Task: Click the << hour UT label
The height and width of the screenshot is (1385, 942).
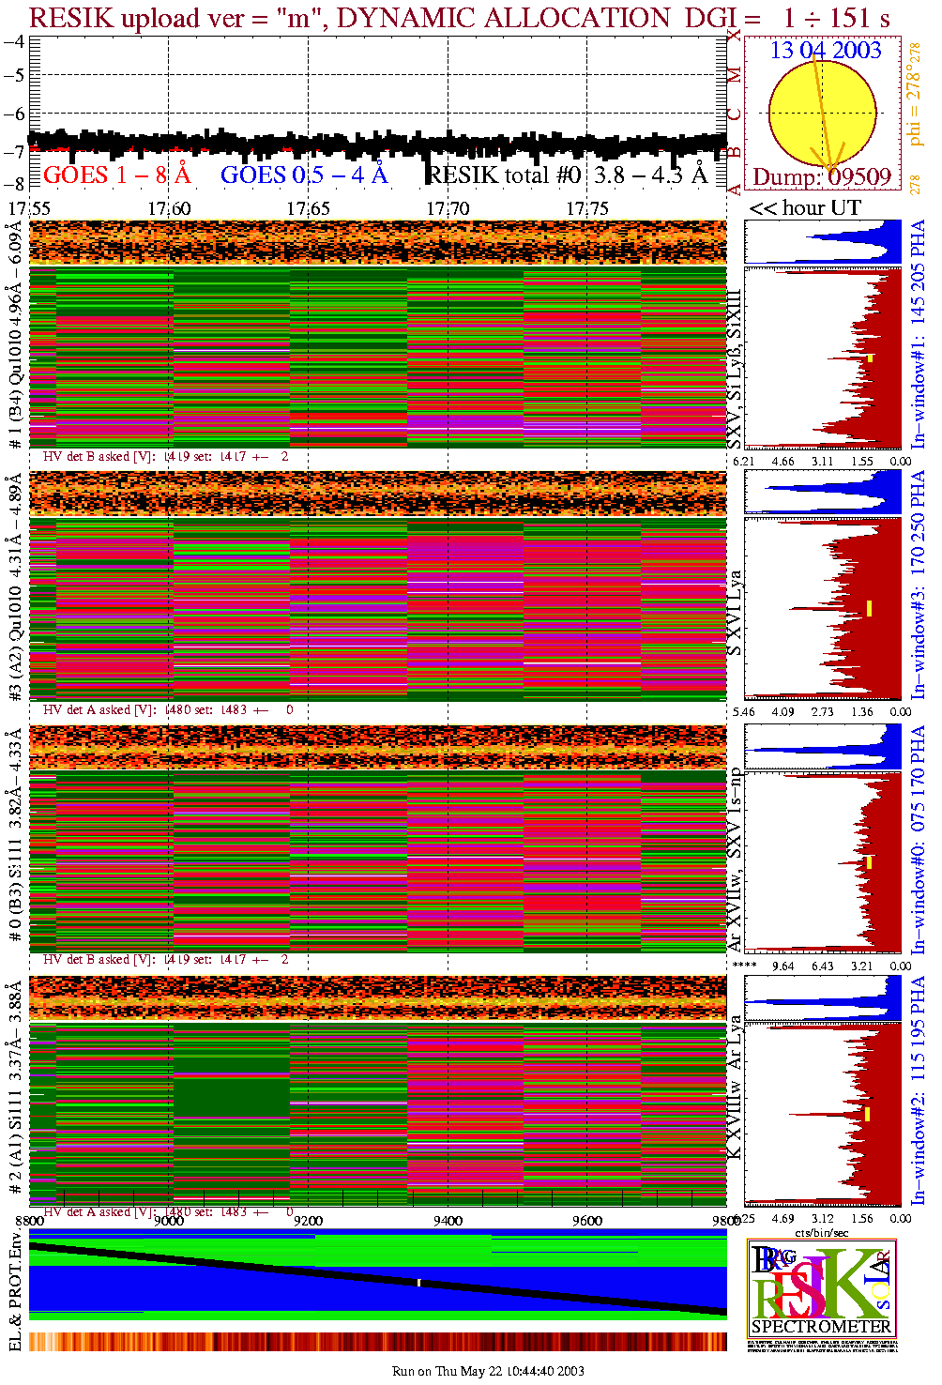Action: [804, 208]
